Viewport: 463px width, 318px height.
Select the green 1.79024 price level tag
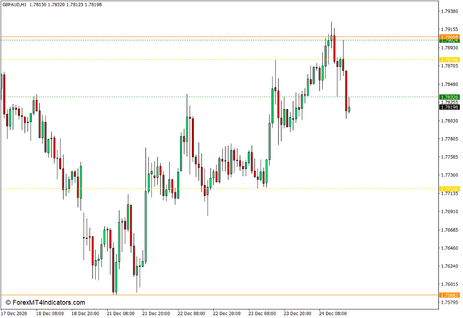(449, 41)
